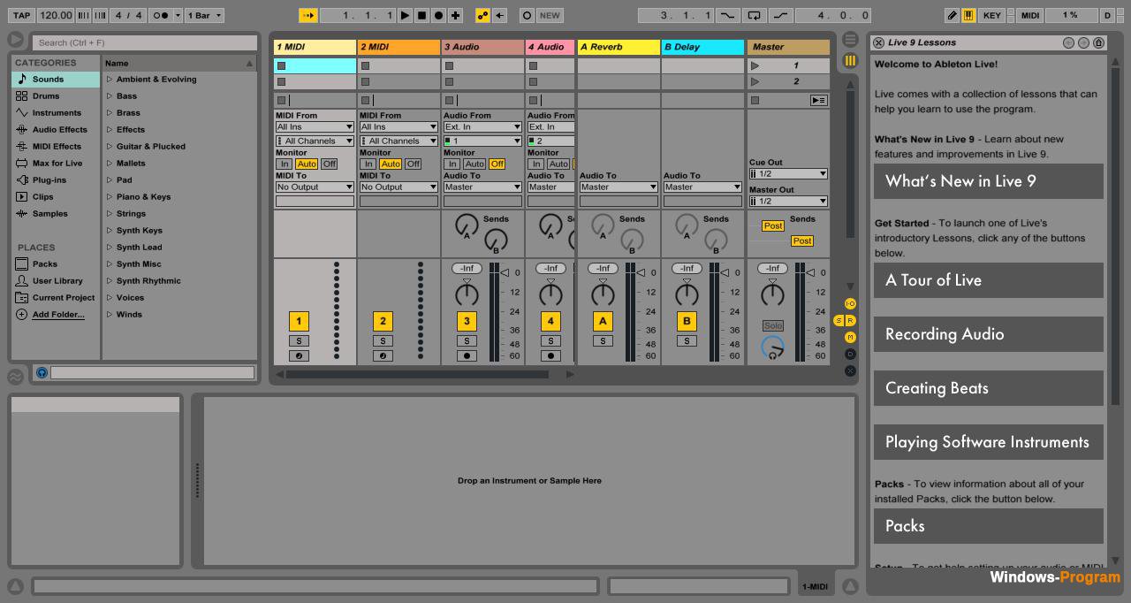Viewport: 1131px width, 603px height.
Task: Click the Punch-In switch
Action: [727, 15]
